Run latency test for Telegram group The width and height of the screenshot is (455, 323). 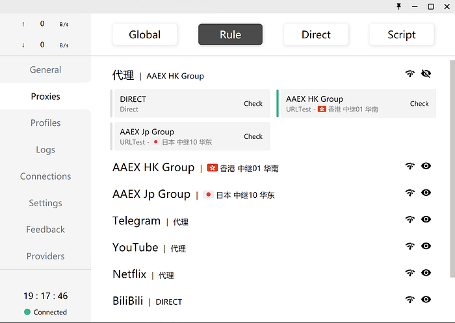409,219
